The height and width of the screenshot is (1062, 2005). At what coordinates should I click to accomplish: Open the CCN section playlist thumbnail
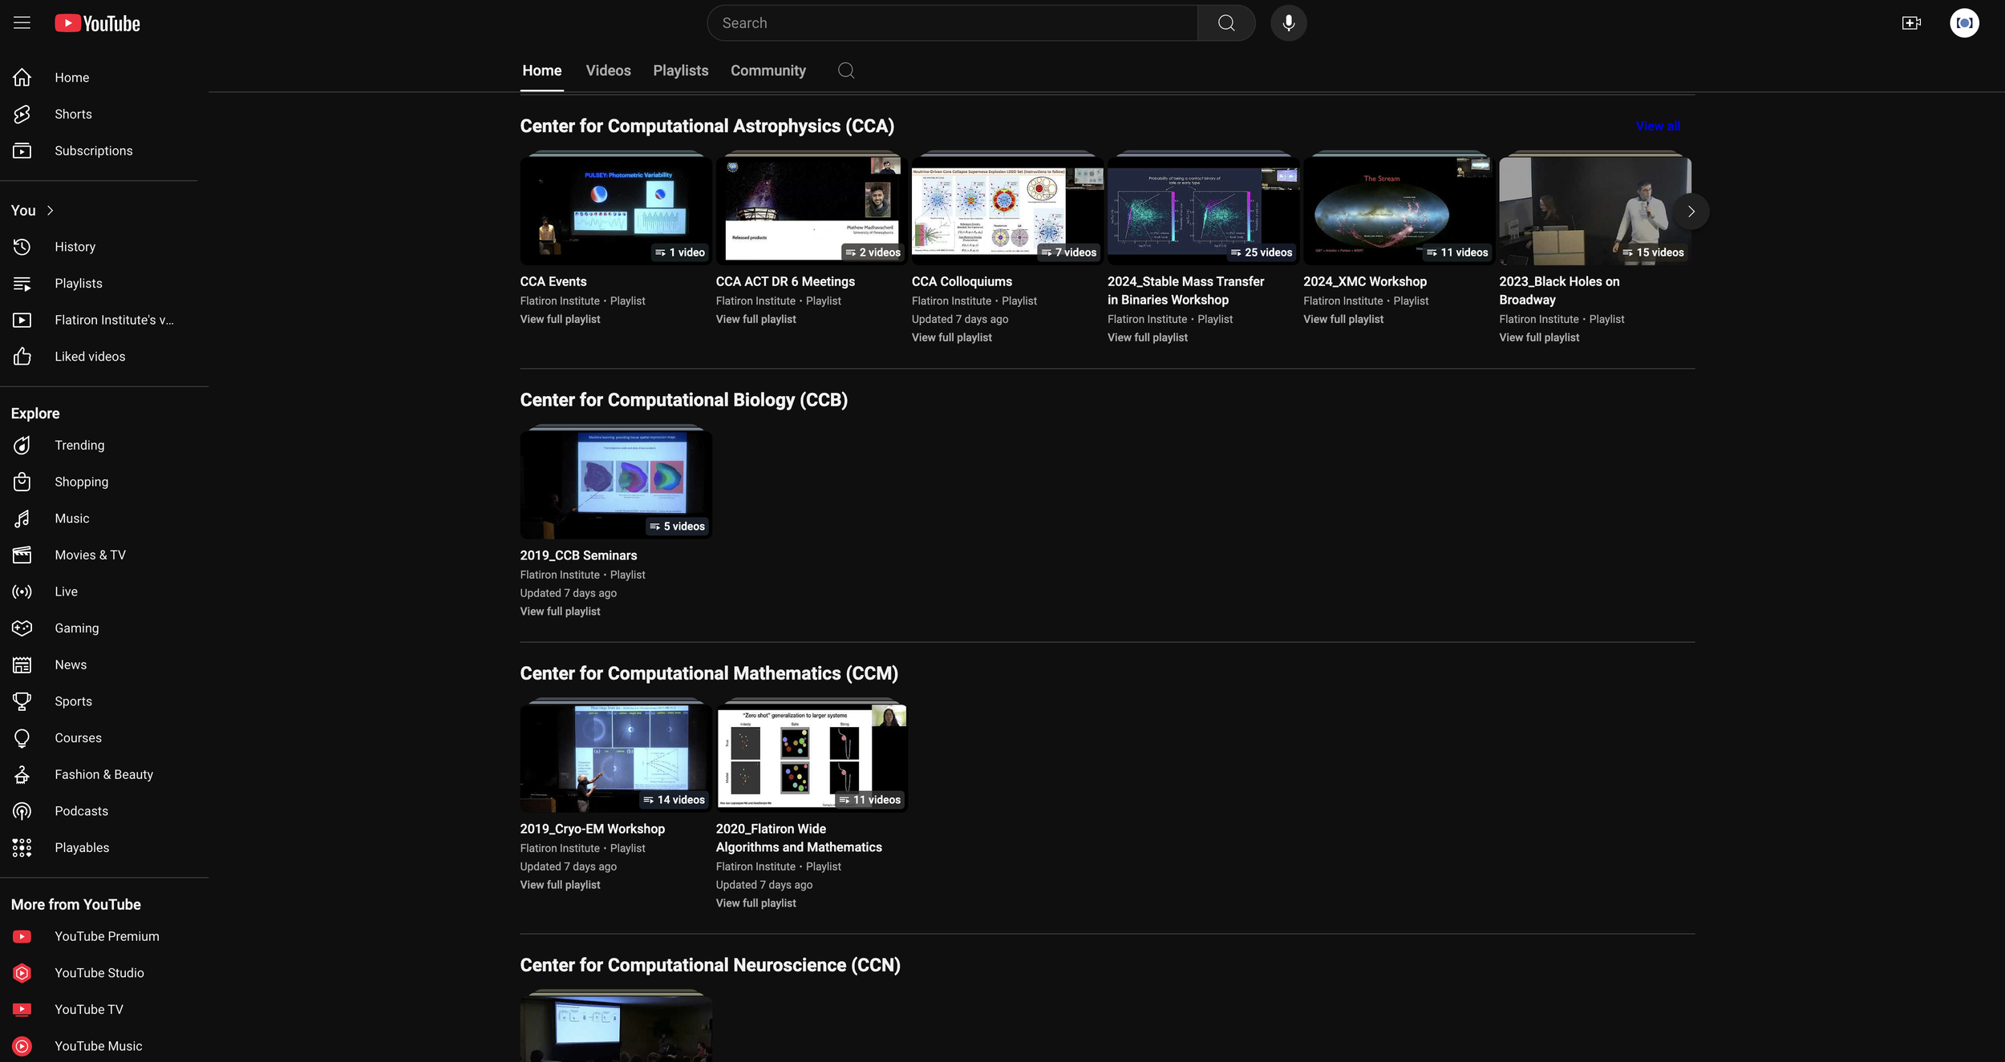point(615,1028)
